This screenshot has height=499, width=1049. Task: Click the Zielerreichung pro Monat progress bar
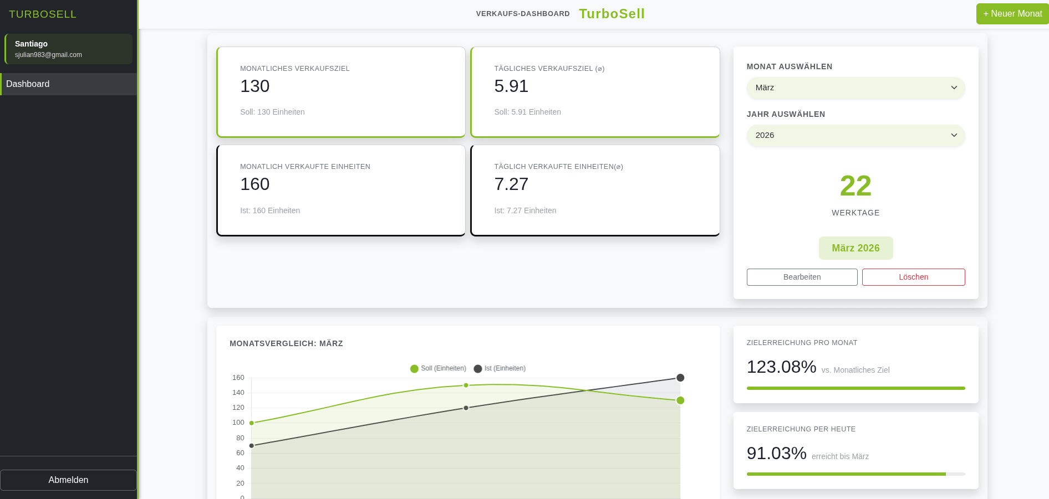856,388
